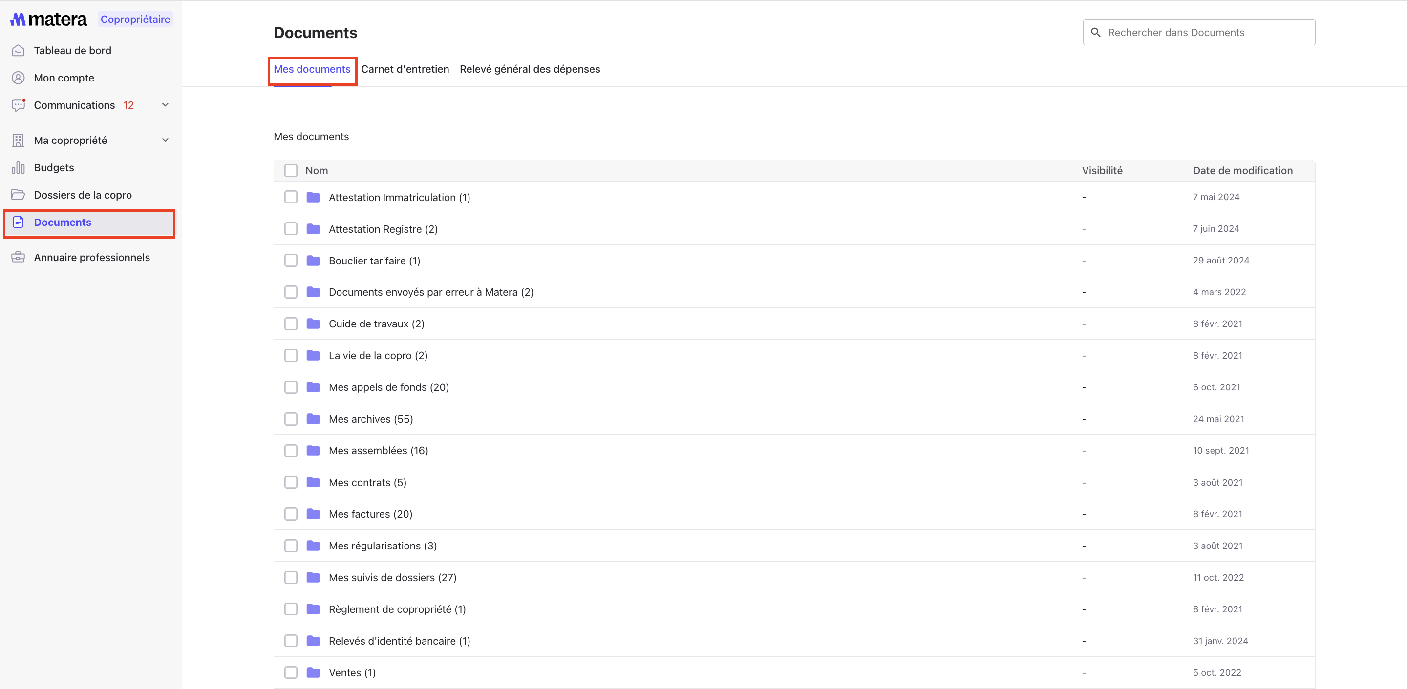
Task: Click the Annuaire professionnels briefcase icon
Action: [18, 258]
